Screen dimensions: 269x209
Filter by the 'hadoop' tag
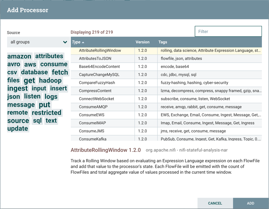coord(50,81)
